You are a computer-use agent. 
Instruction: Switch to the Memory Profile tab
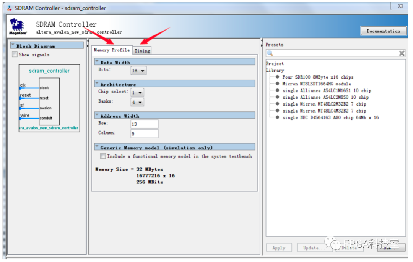(112, 50)
